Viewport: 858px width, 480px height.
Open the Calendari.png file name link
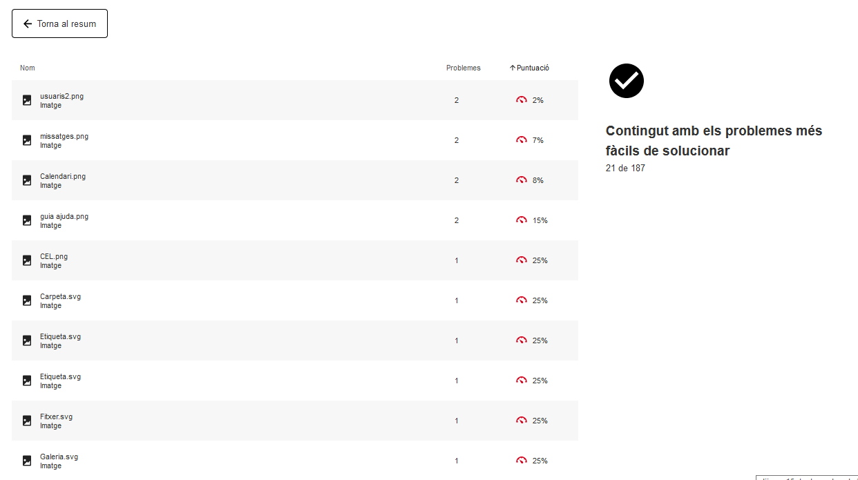coord(63,176)
